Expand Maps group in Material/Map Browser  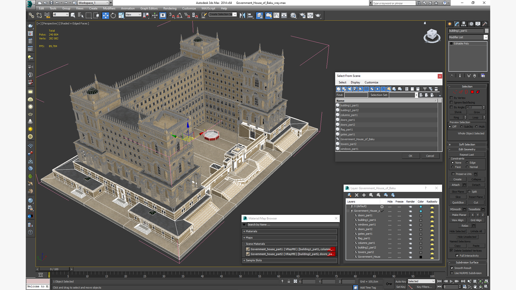coord(289,238)
